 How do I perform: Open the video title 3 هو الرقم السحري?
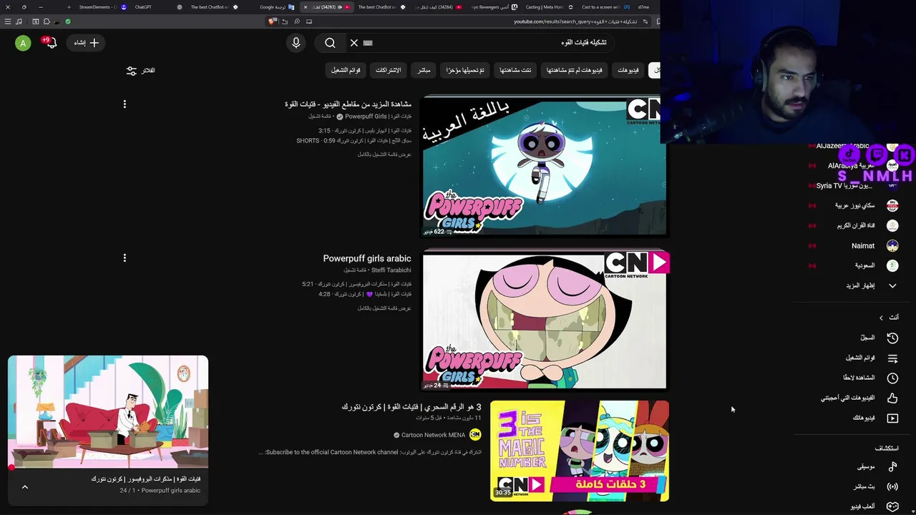[x=411, y=407]
